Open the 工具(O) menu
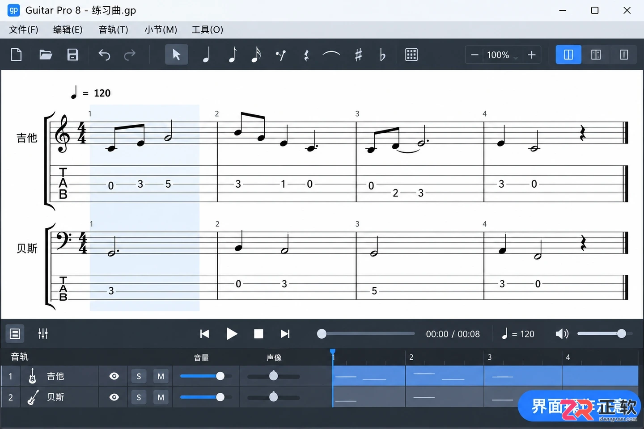This screenshot has height=429, width=644. 208,29
